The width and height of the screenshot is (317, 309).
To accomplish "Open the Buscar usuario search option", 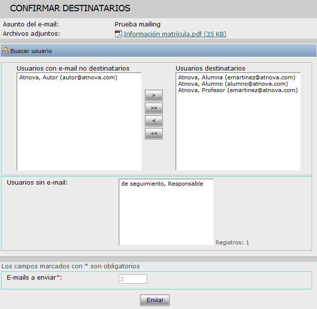I will pos(31,51).
